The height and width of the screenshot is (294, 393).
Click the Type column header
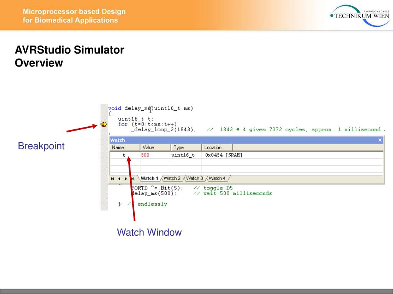186,147
